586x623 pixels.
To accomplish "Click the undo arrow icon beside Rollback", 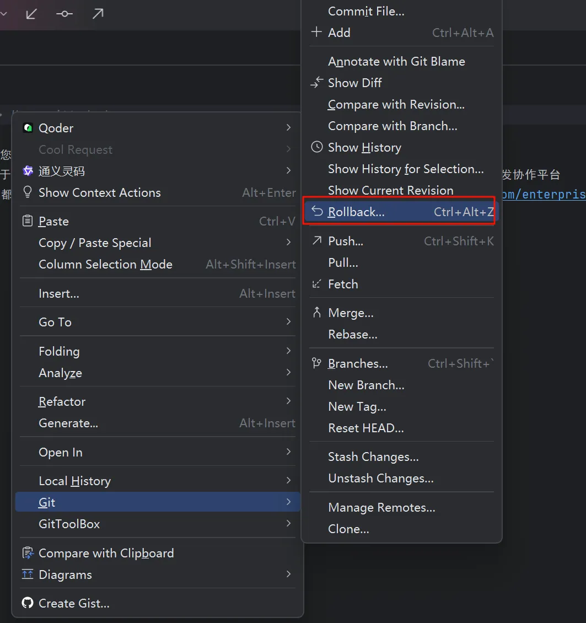I will point(317,211).
